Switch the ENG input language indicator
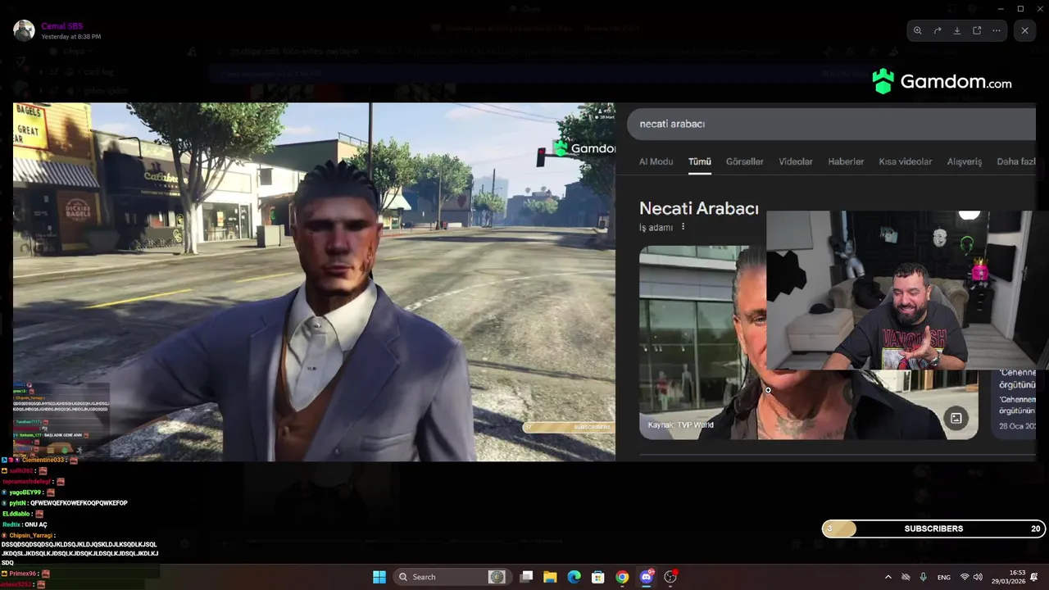The width and height of the screenshot is (1049, 590). (x=944, y=577)
